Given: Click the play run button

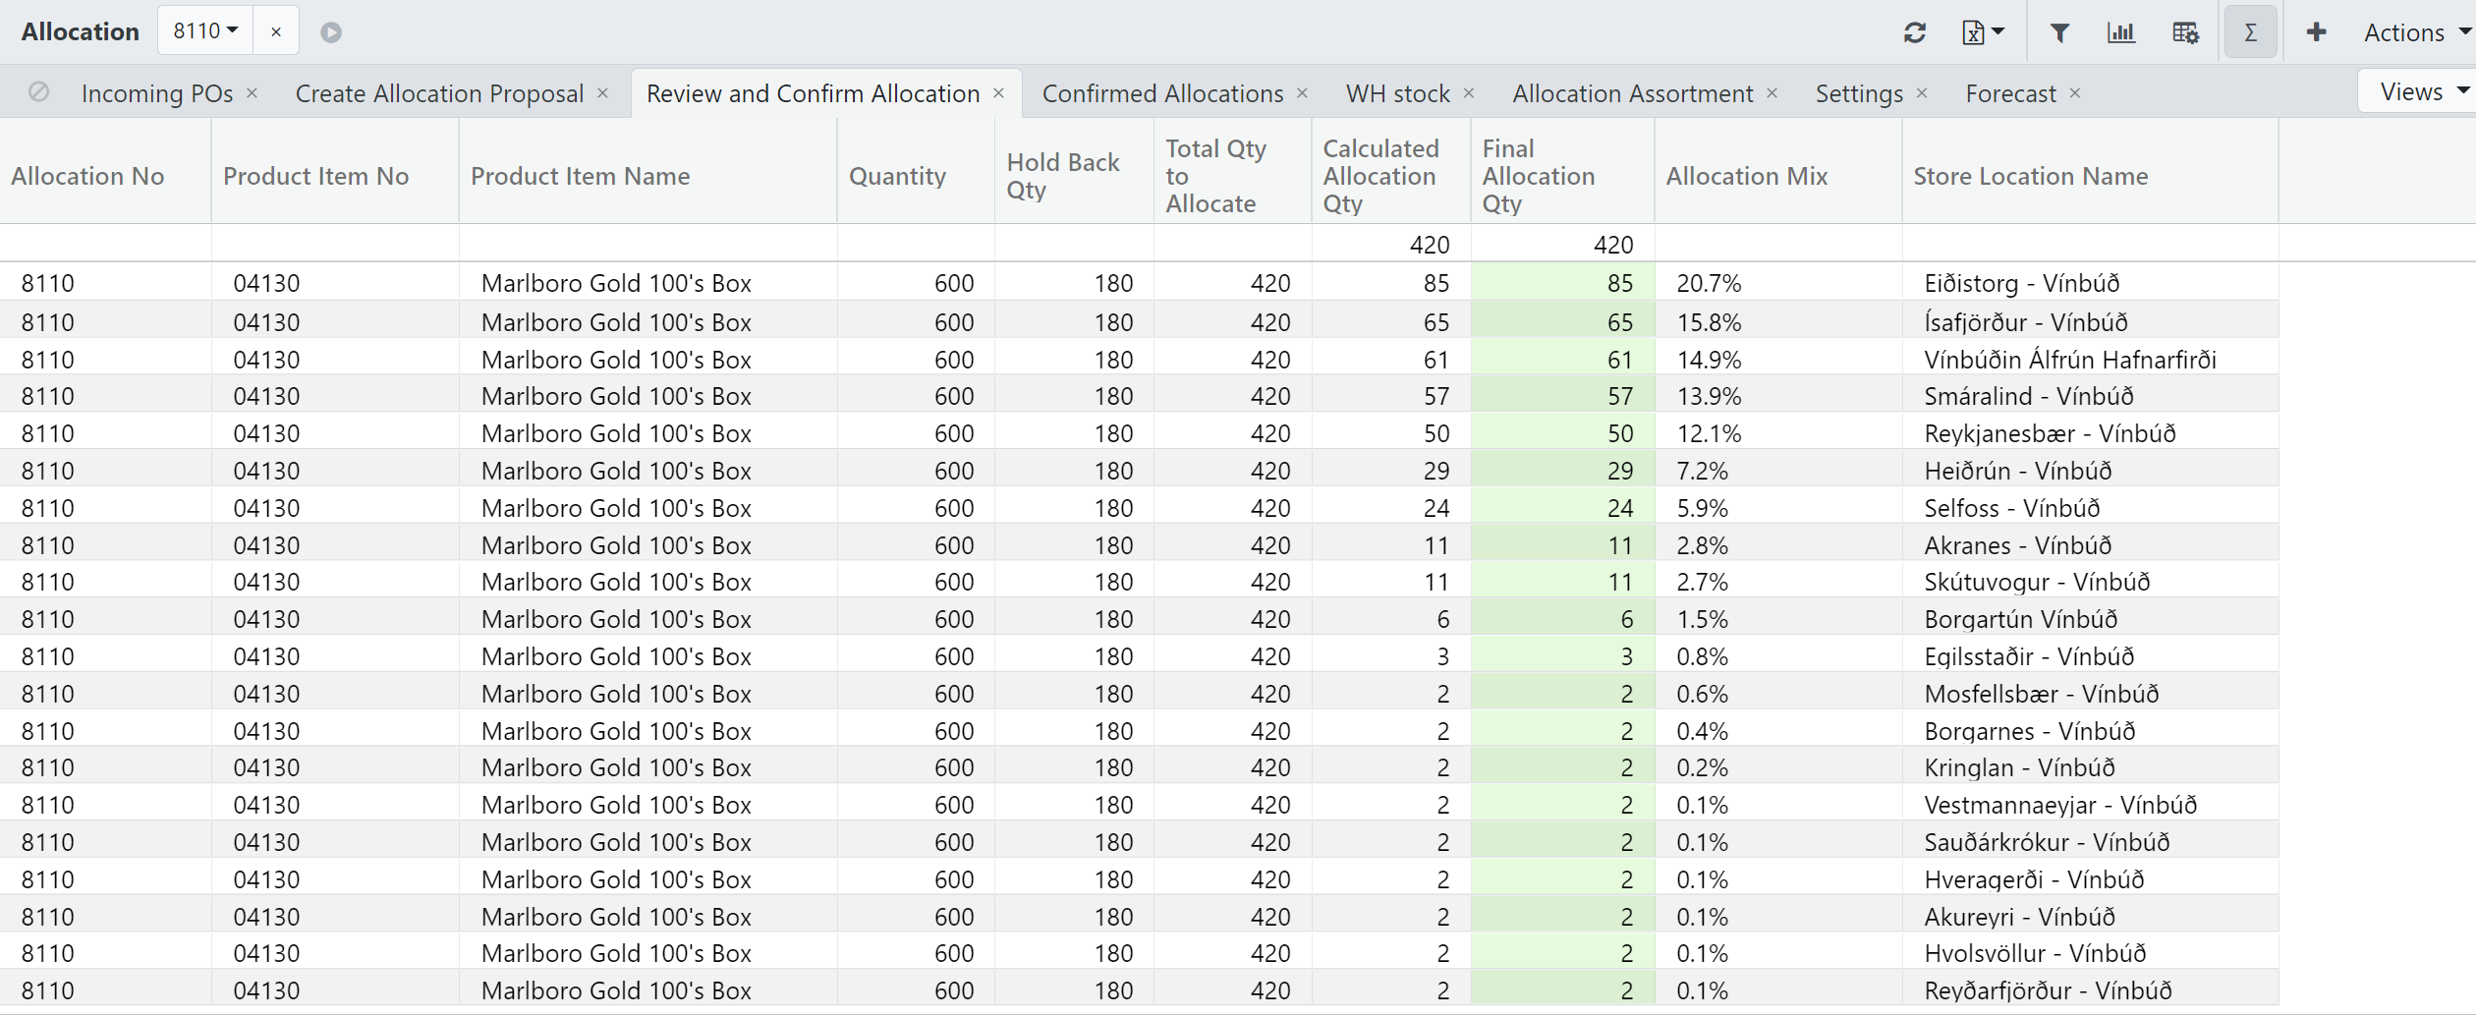Looking at the screenshot, I should click(x=331, y=32).
